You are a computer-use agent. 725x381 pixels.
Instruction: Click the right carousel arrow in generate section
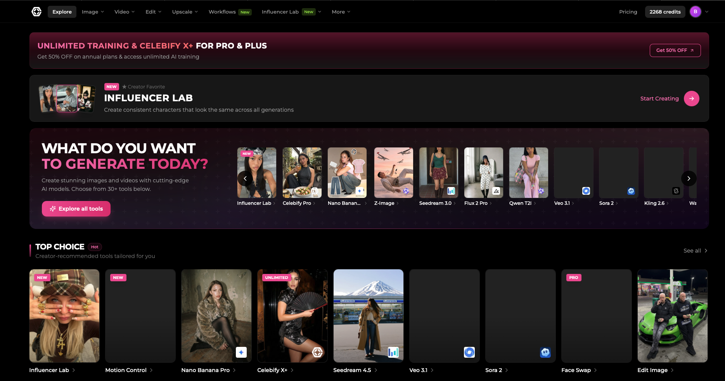coord(689,178)
